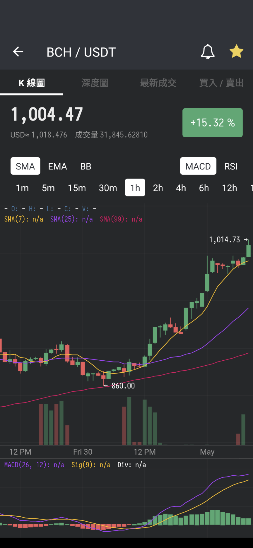
Task: Switch to the RSI indicator
Action: click(231, 166)
